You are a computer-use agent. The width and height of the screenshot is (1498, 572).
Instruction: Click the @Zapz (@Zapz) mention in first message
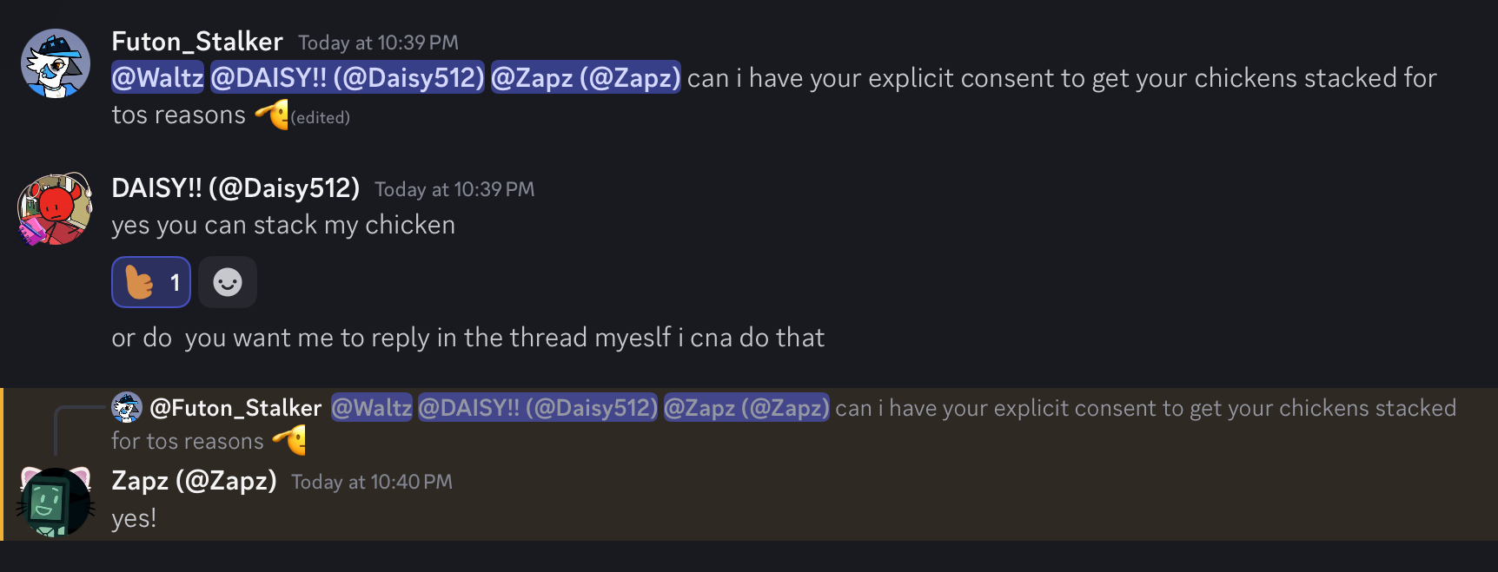coord(586,78)
